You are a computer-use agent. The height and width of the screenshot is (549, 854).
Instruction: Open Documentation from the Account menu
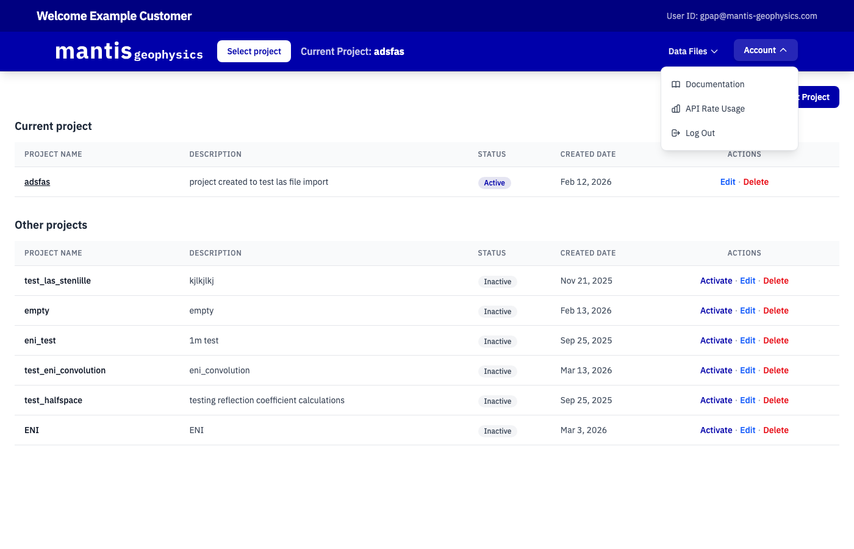[x=730, y=84]
